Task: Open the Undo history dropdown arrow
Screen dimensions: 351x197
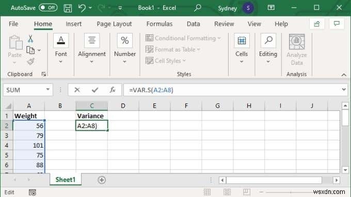Action: pyautogui.click(x=90, y=8)
